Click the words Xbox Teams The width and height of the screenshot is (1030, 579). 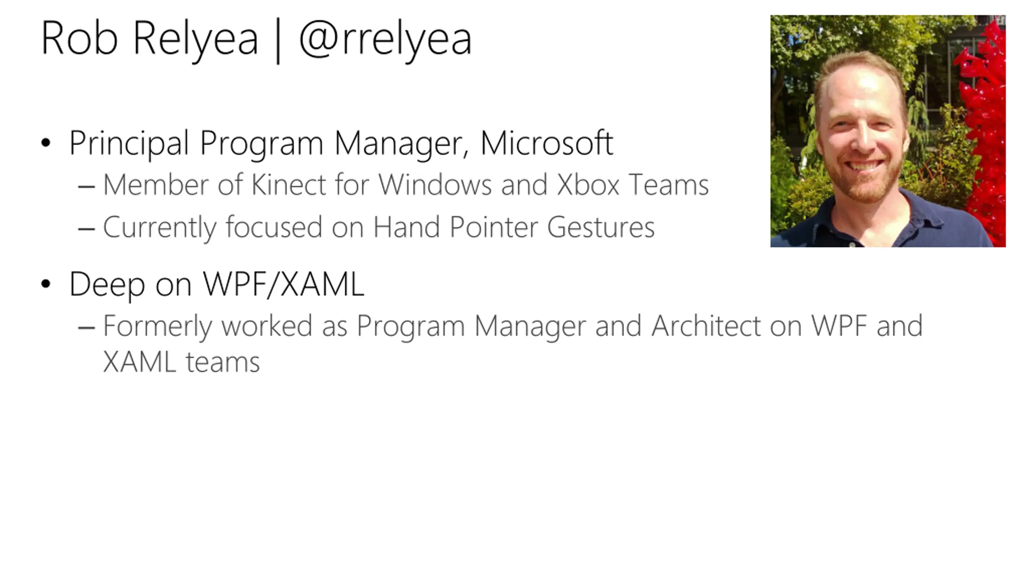coord(633,185)
